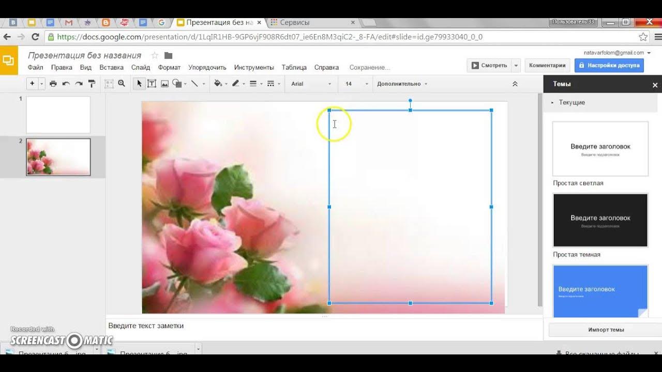Open the Вставка menu
Screen dimensions: 662x372
(x=112, y=67)
